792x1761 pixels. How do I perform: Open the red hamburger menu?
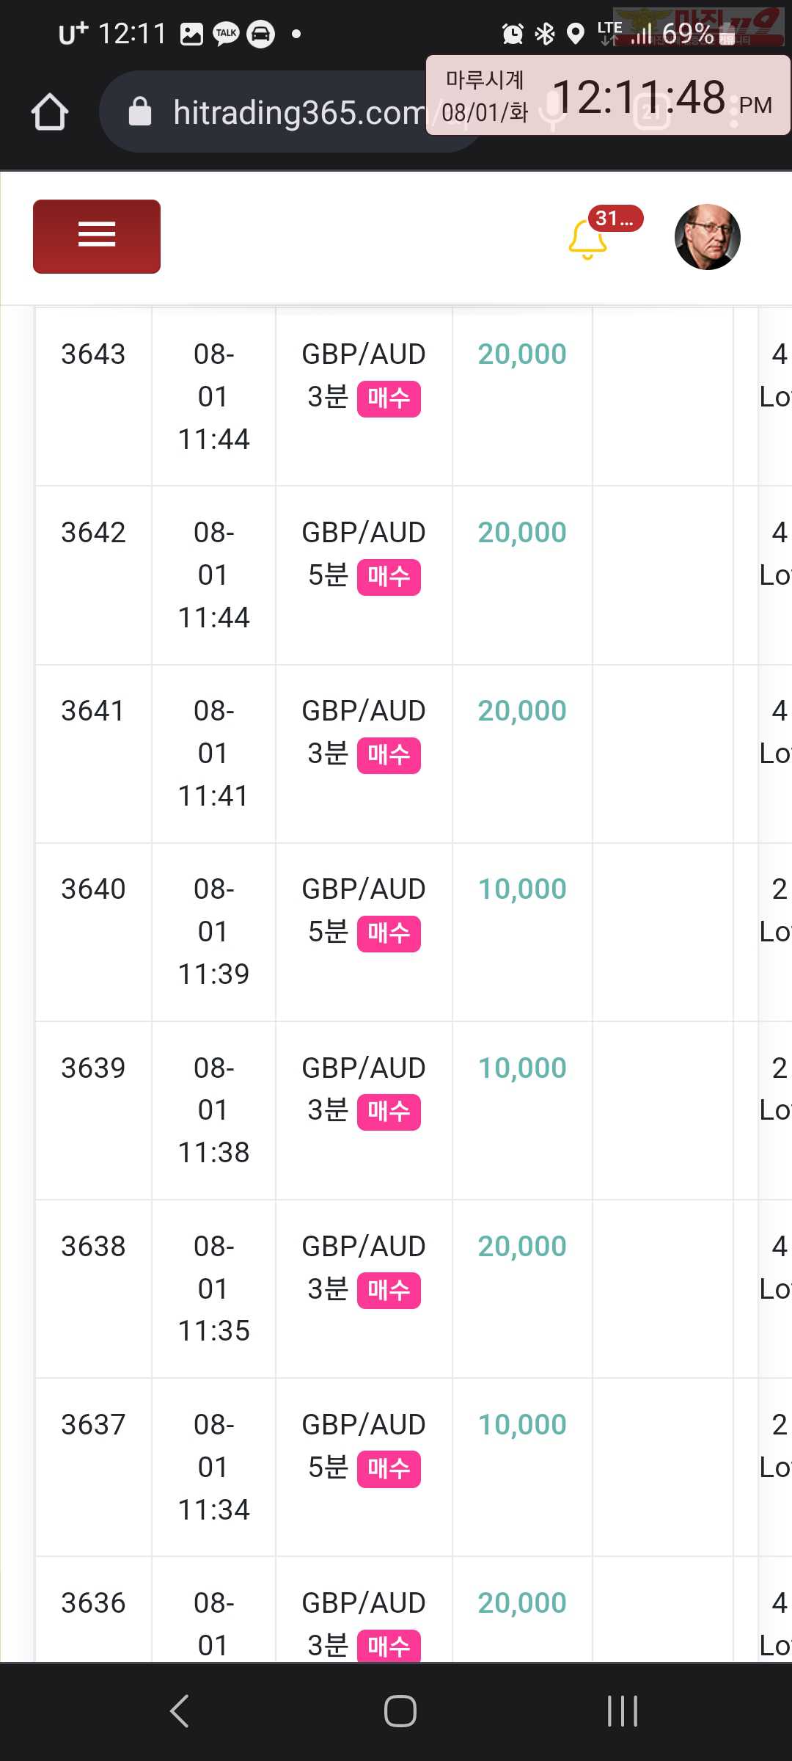coord(97,236)
